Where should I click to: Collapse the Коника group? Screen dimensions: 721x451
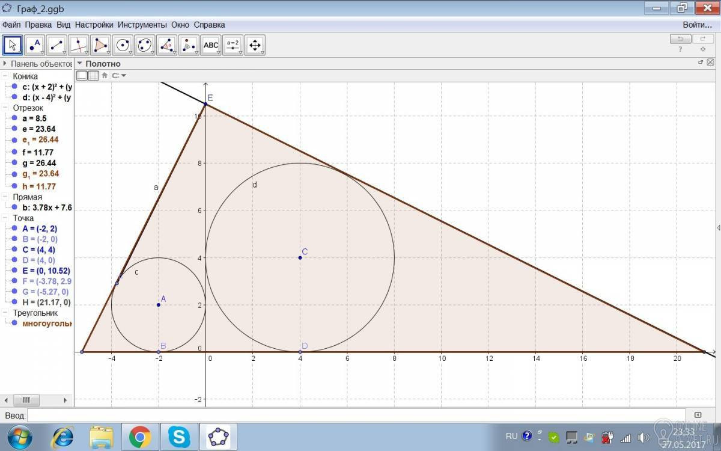click(5, 76)
